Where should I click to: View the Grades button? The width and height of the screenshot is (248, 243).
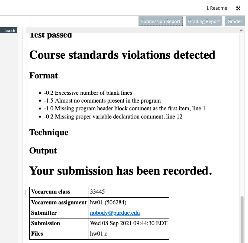[235, 21]
